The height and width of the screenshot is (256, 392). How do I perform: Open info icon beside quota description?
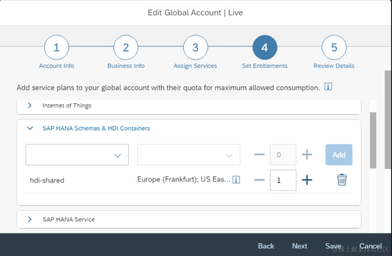coord(328,87)
